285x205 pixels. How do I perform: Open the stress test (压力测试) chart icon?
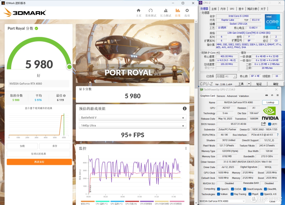[x=165, y=11]
